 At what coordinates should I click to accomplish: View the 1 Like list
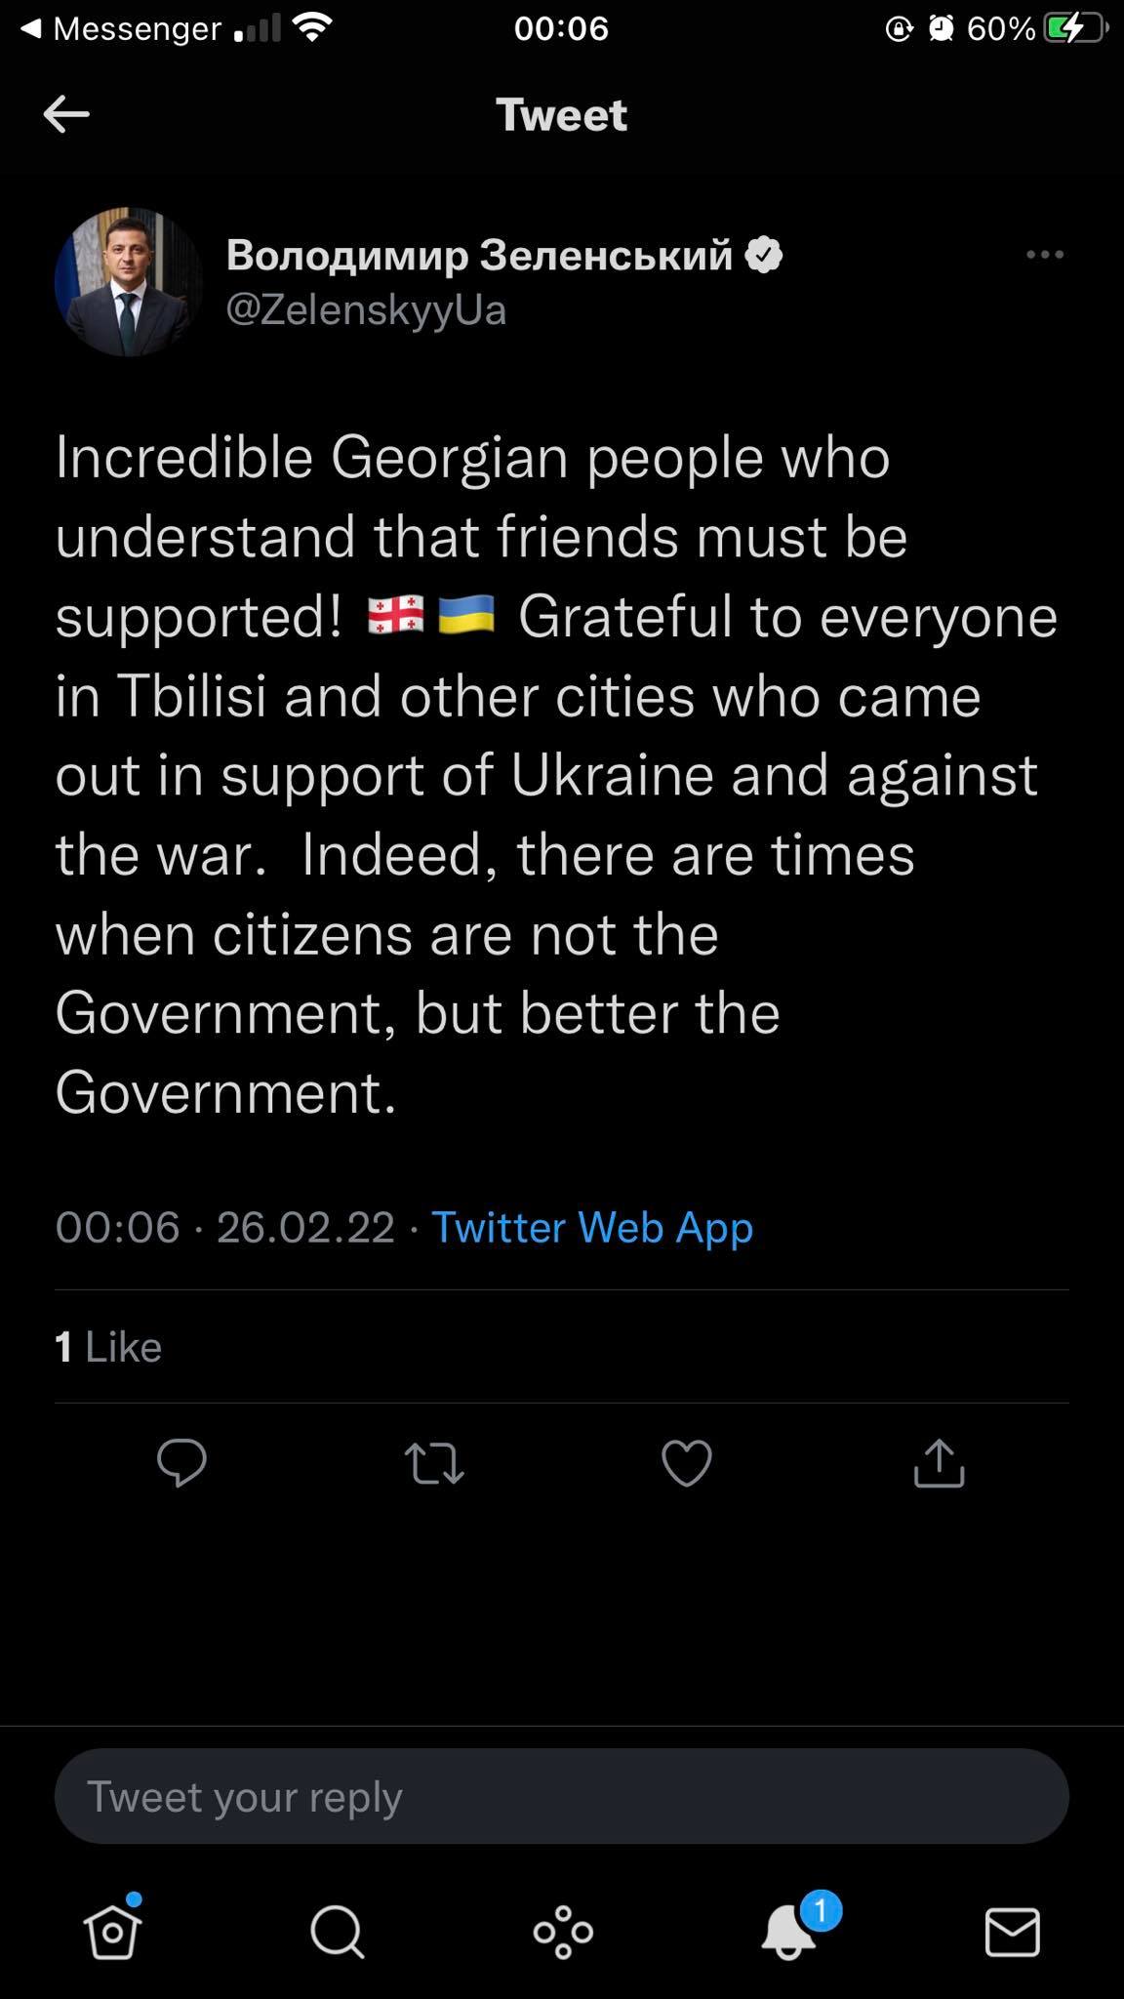(108, 1347)
